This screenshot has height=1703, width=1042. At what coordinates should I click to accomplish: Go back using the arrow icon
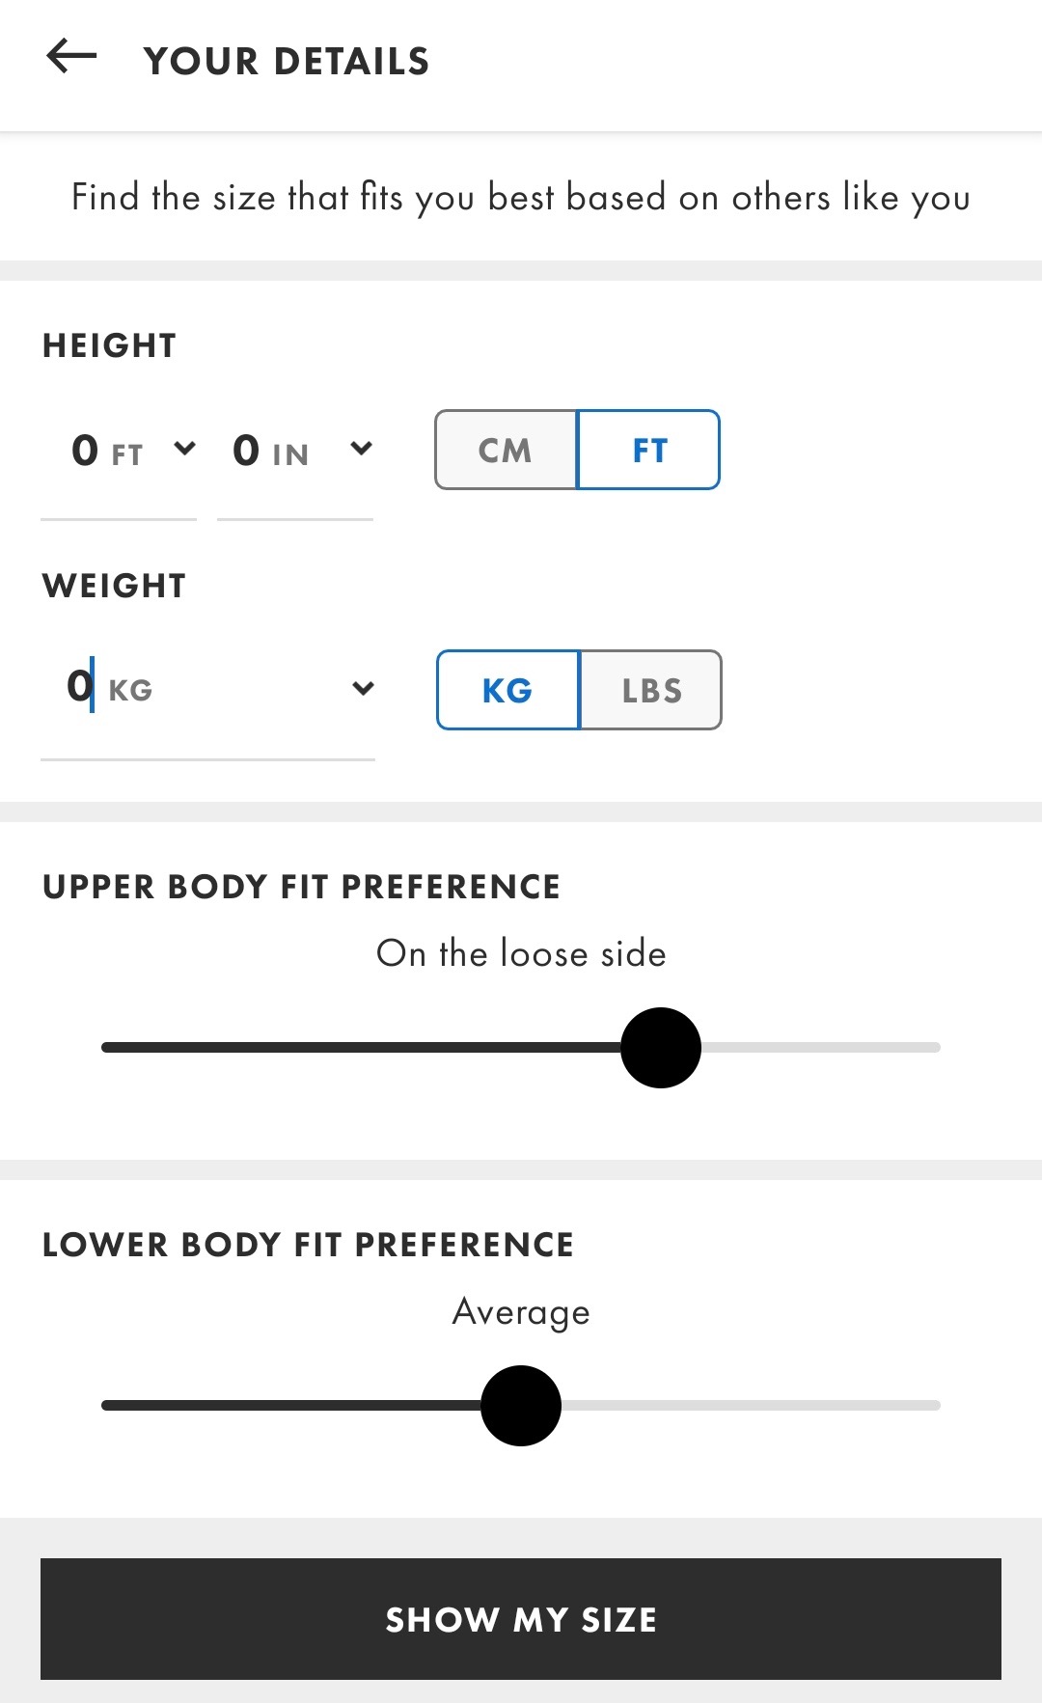pyautogui.click(x=71, y=56)
